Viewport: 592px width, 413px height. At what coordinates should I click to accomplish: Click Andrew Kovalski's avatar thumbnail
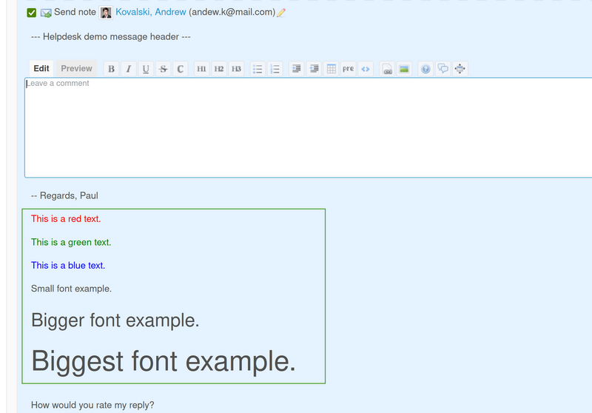(x=107, y=13)
